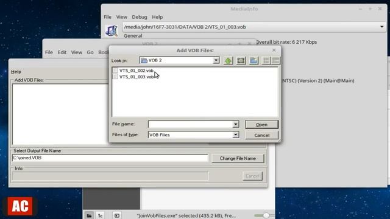Click the File name input field
The width and height of the screenshot is (390, 219).
191,124
